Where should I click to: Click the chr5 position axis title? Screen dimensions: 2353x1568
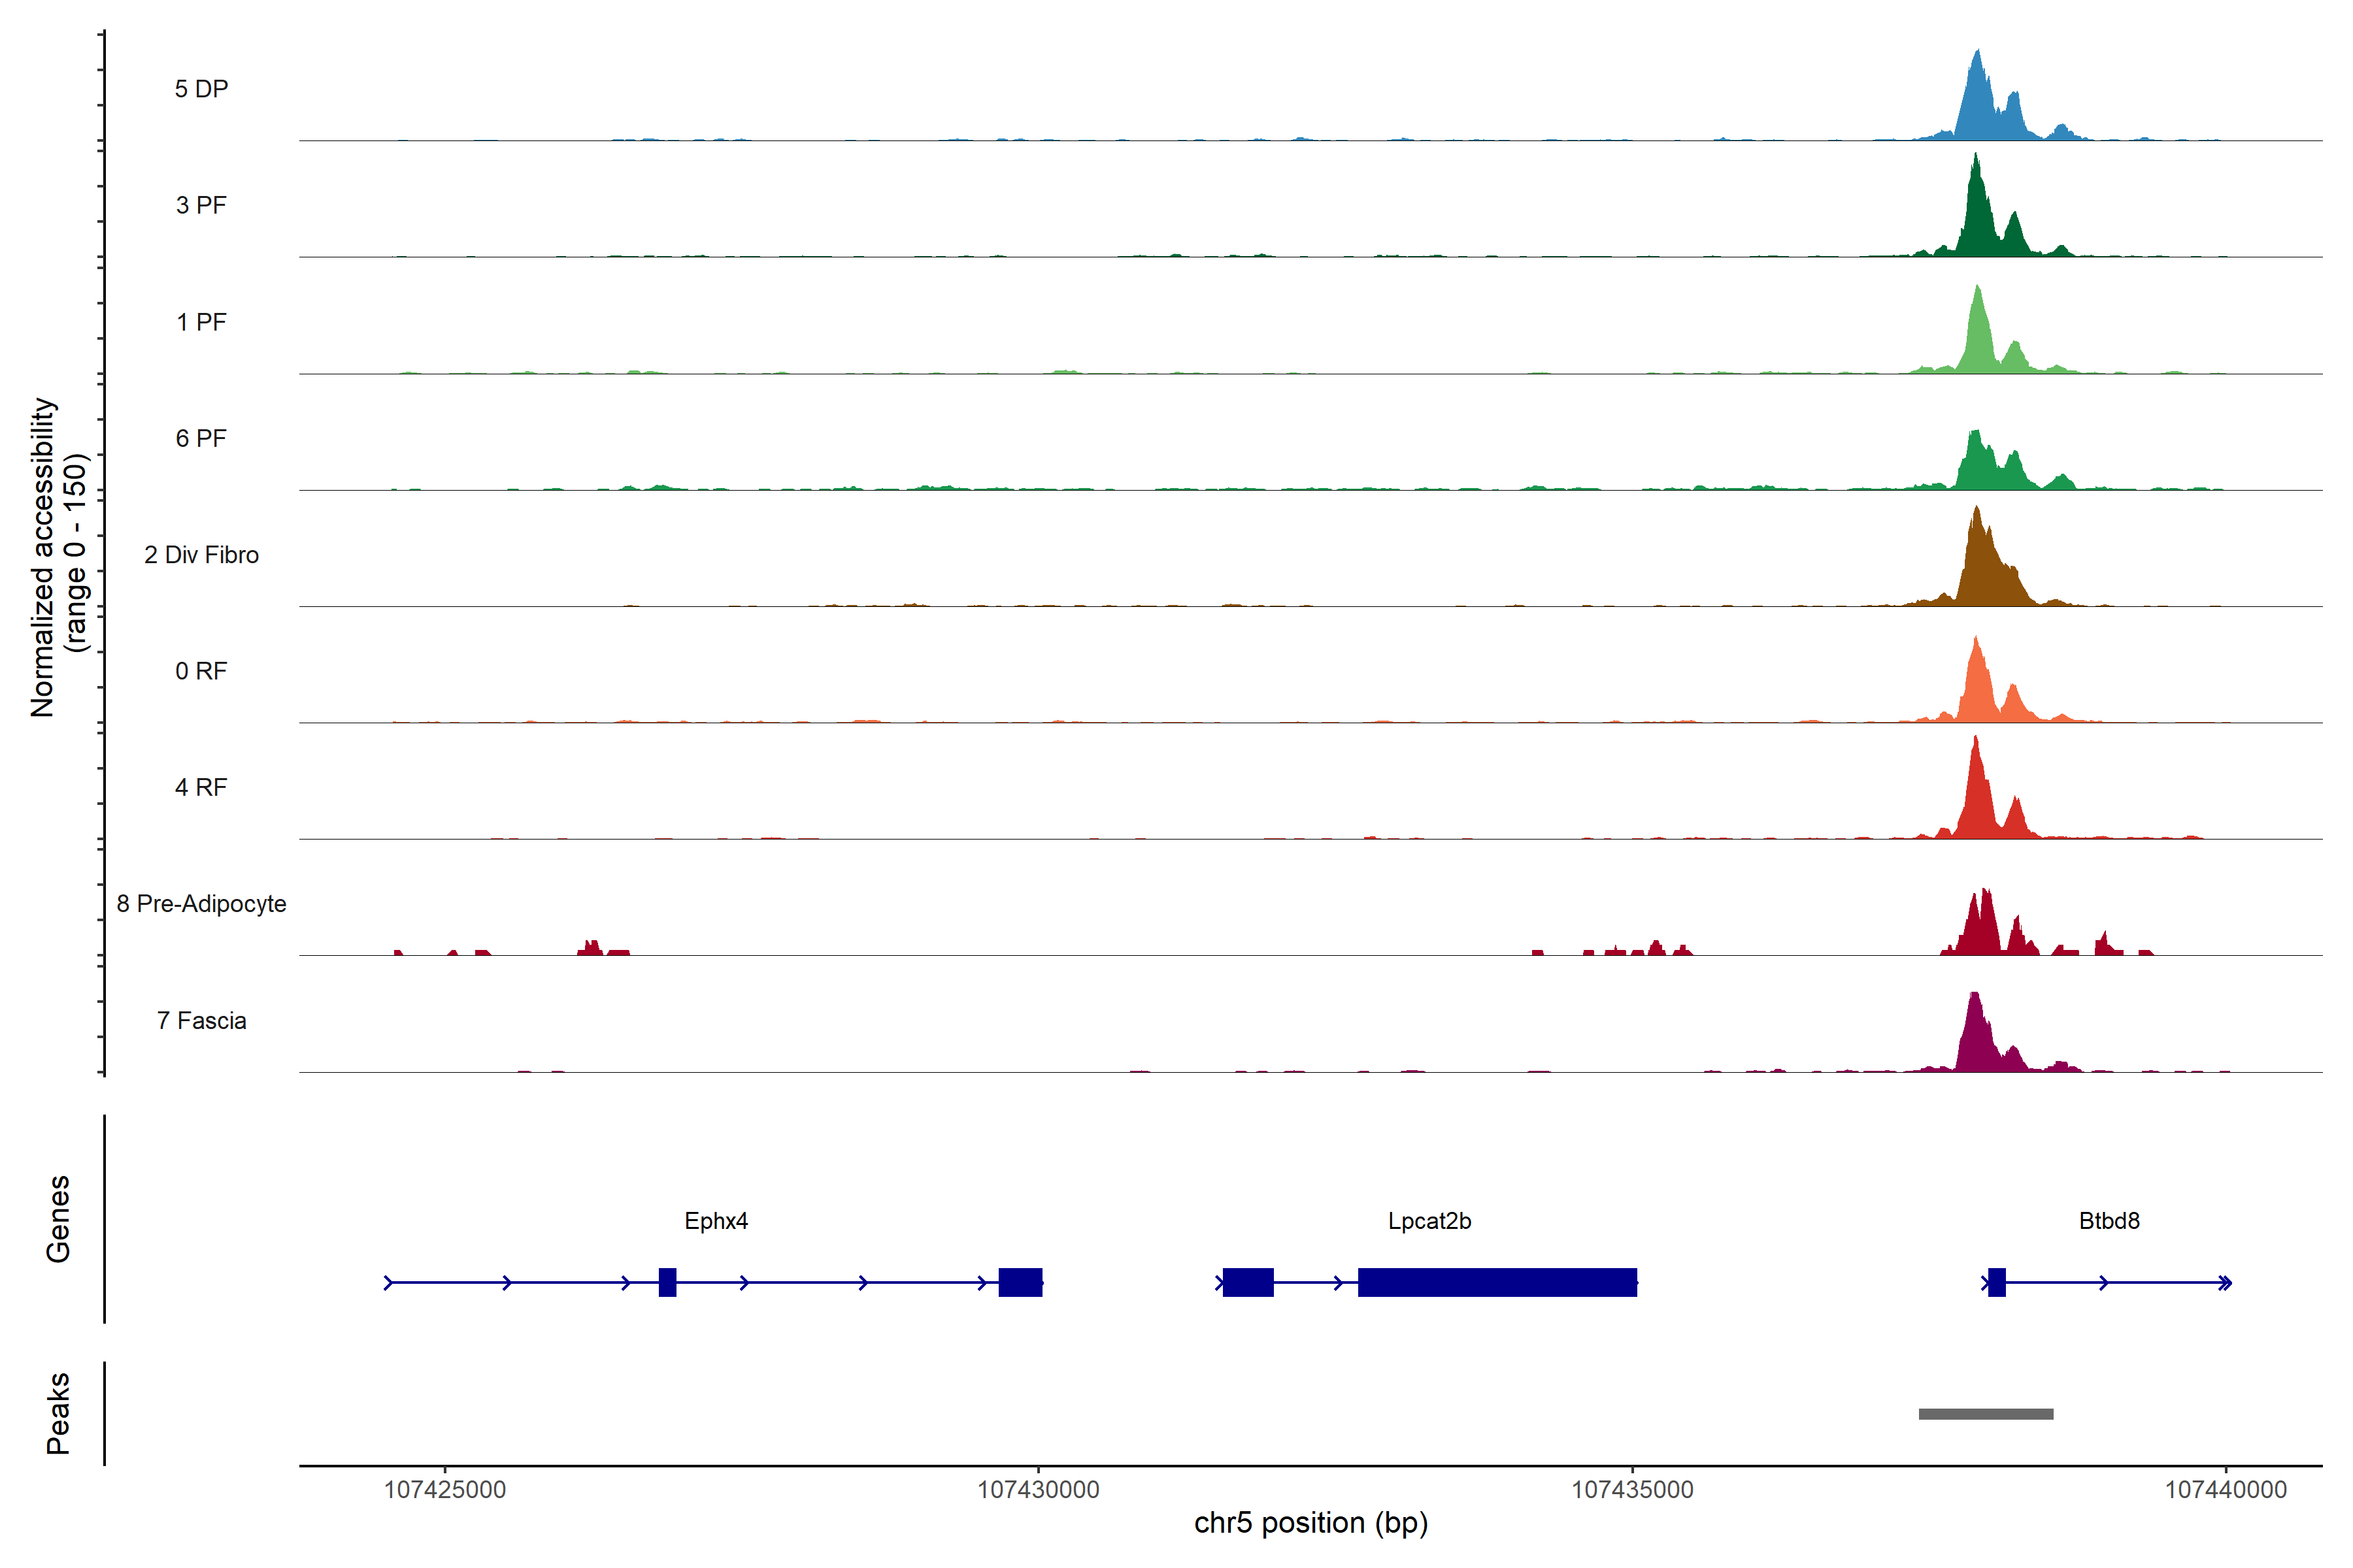click(1310, 1523)
